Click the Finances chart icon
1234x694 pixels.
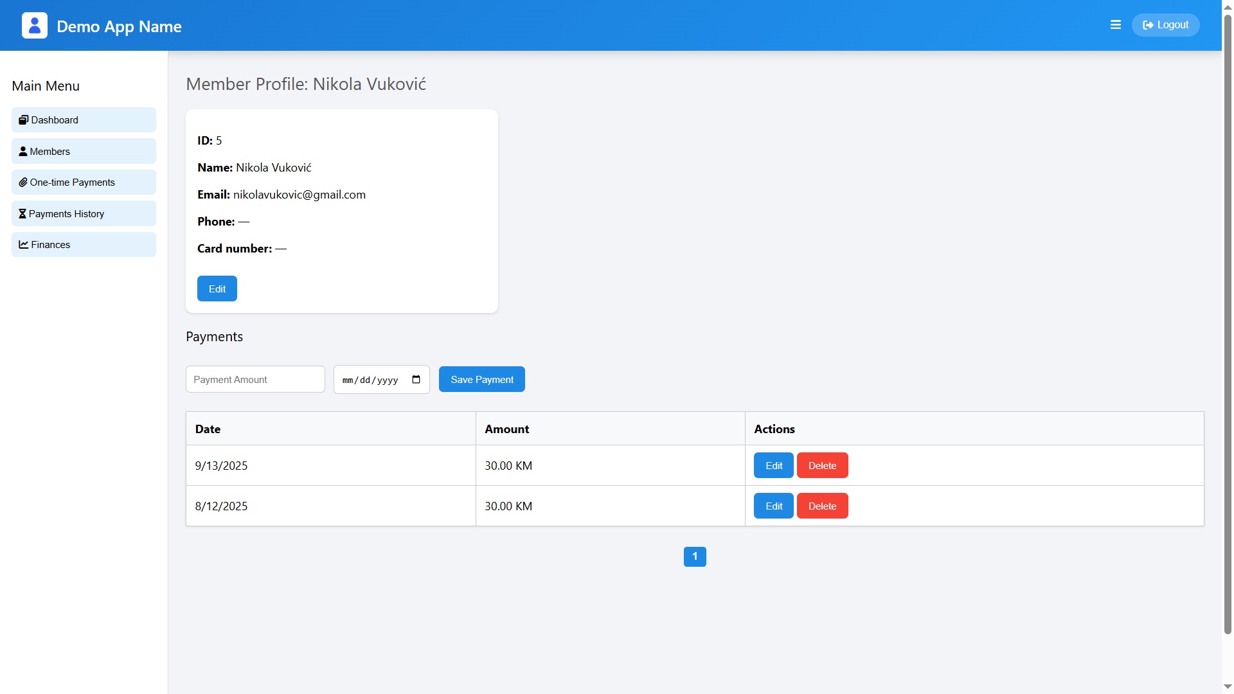click(x=24, y=245)
